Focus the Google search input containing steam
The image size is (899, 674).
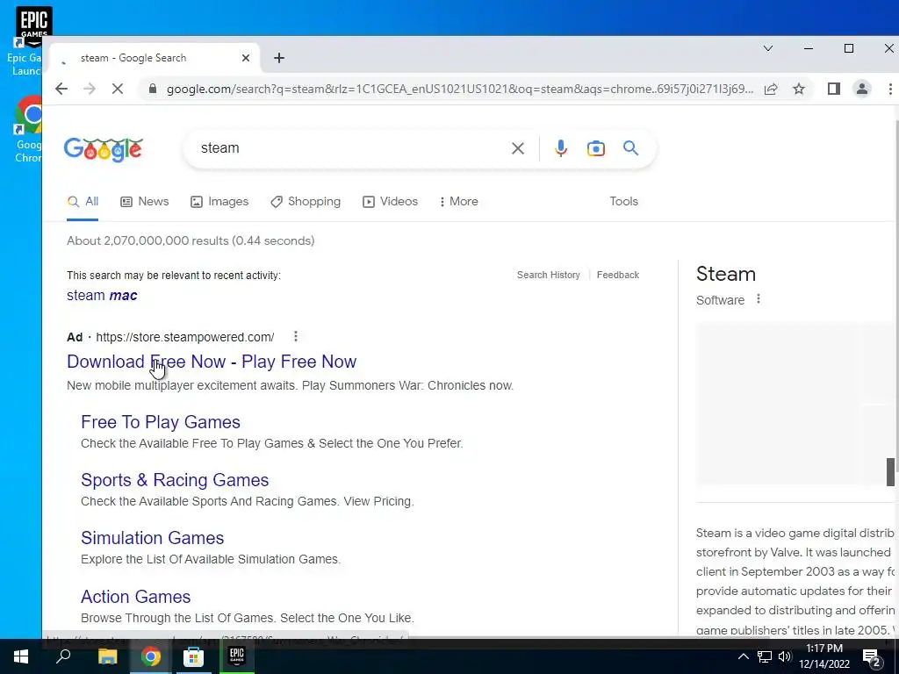pyautogui.click(x=349, y=148)
